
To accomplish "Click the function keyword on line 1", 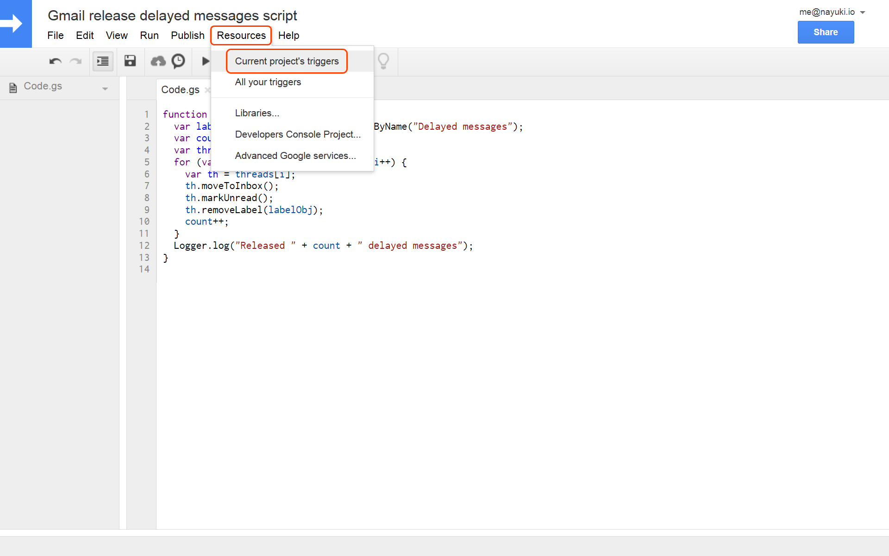I will pos(185,114).
